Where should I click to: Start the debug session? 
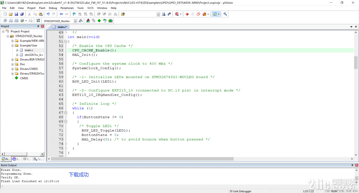coord(177,14)
